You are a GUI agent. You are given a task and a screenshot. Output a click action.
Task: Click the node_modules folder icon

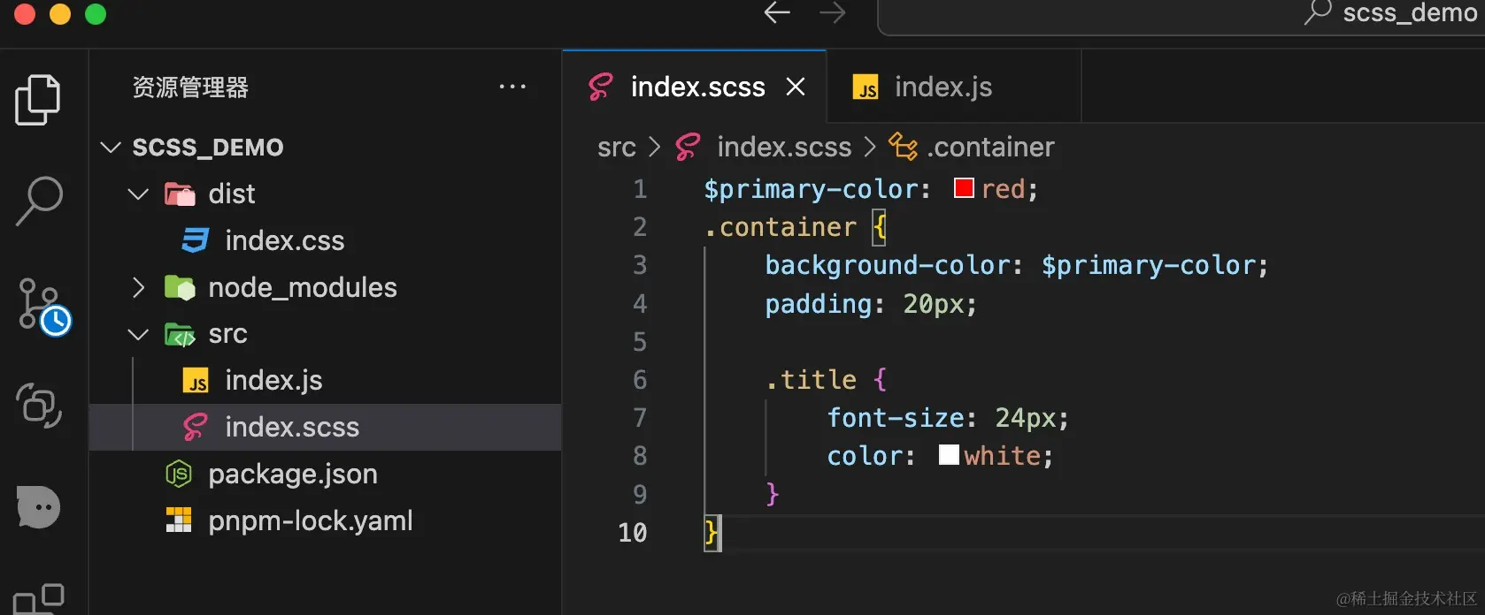[180, 287]
